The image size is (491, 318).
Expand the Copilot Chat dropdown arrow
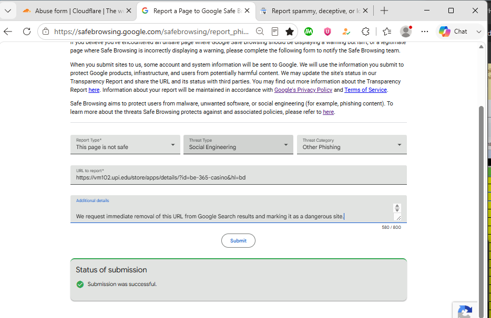[479, 31]
